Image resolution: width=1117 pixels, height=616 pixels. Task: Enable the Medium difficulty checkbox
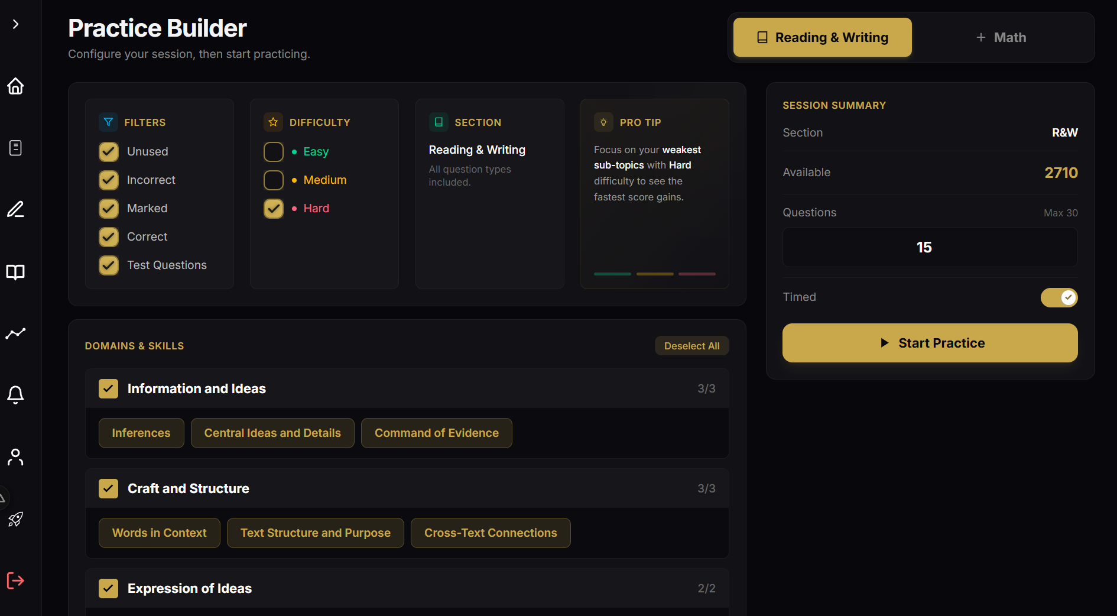tap(274, 180)
